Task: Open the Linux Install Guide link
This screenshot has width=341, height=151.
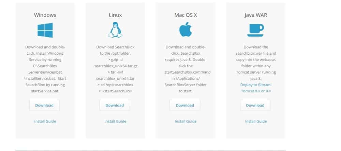Action: pyautogui.click(x=115, y=121)
